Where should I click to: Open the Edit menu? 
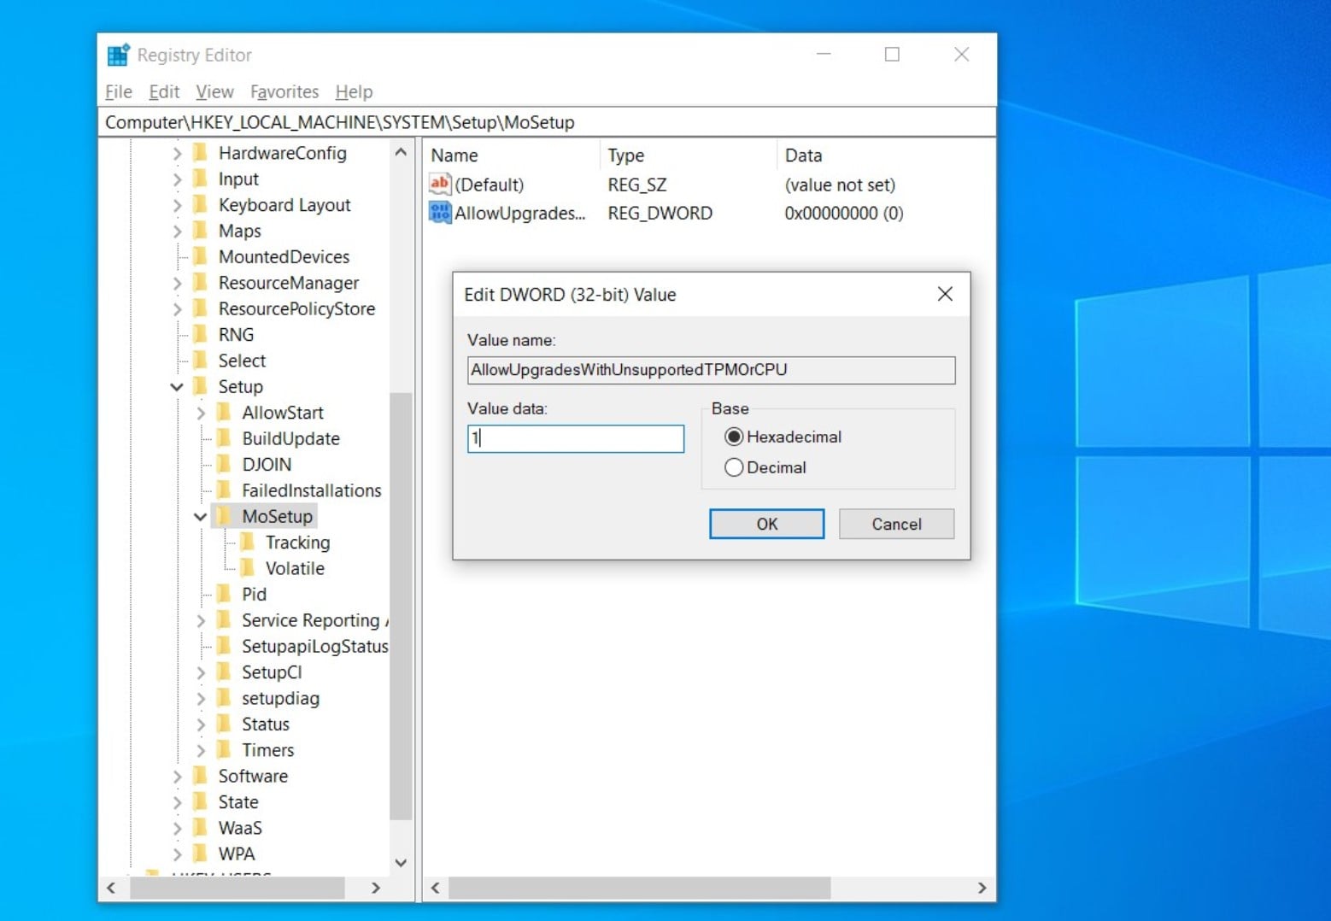[163, 91]
